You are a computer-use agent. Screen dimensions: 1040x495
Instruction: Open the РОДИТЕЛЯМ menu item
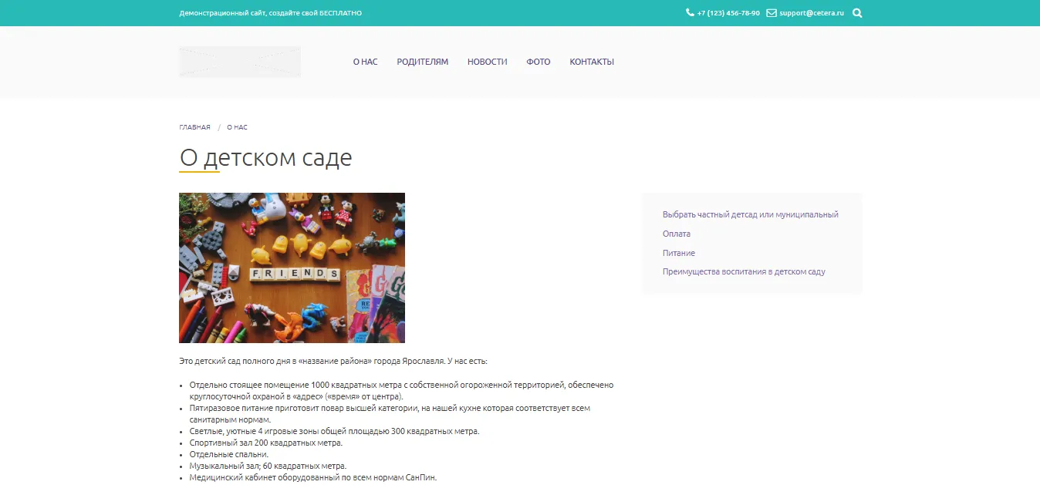(x=422, y=62)
